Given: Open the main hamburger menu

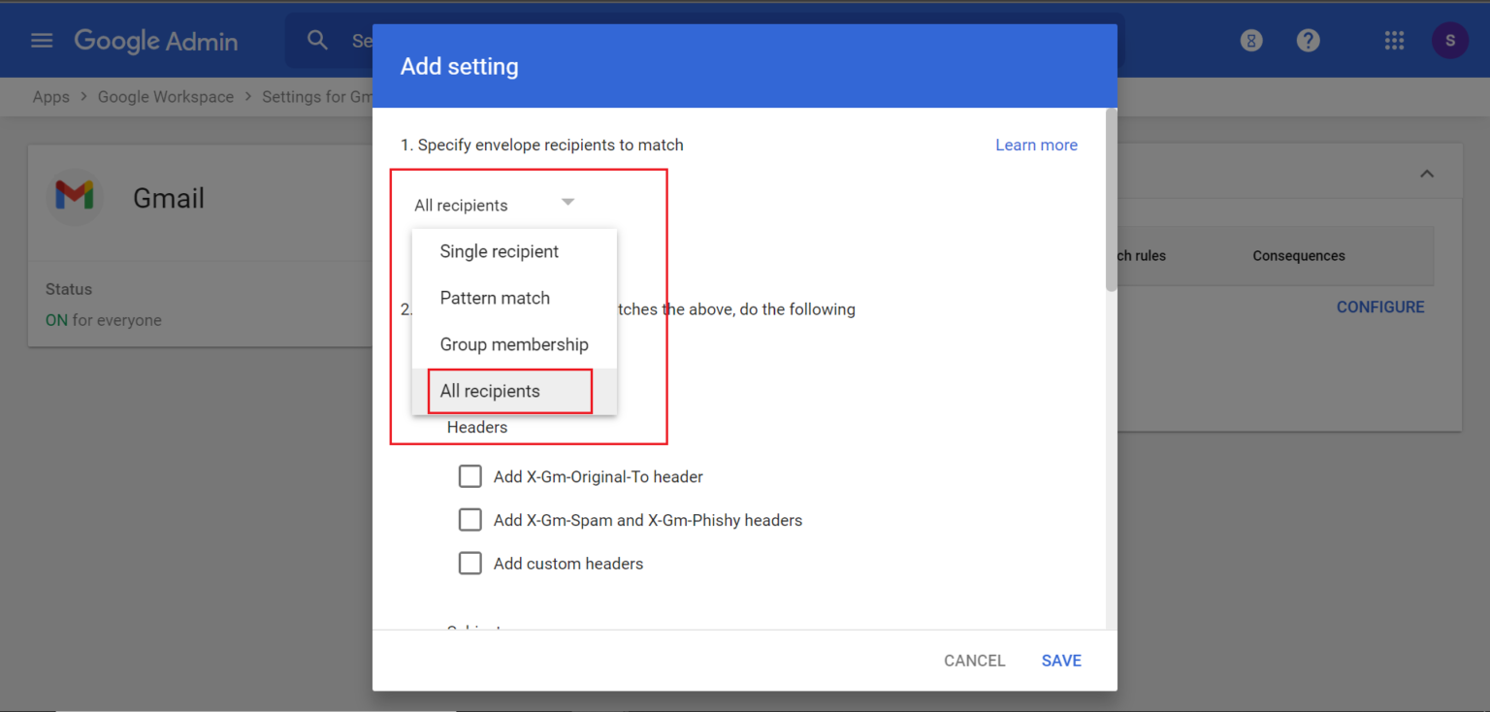Looking at the screenshot, I should [x=42, y=41].
